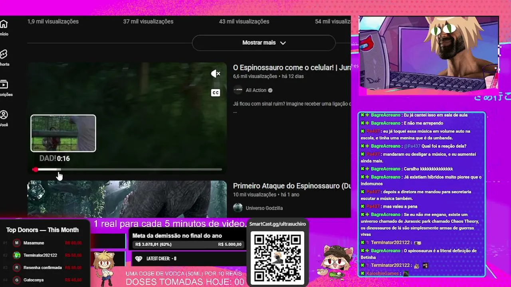Screen dimensions: 511x287
Task: Click chat message 'E não me arrependo'
Action: click(423, 123)
